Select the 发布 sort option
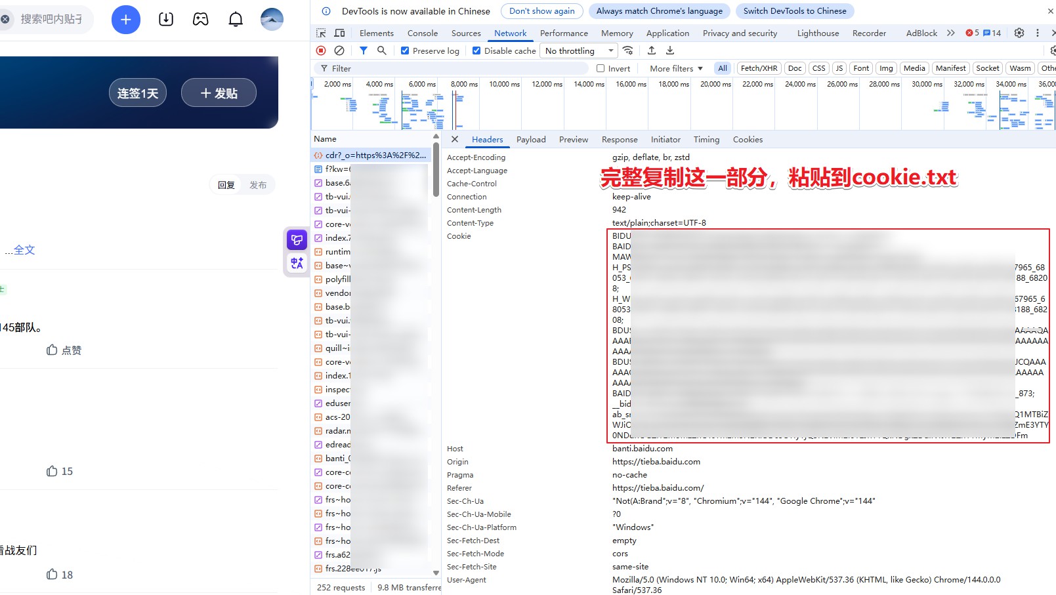Image resolution: width=1056 pixels, height=595 pixels. [258, 185]
